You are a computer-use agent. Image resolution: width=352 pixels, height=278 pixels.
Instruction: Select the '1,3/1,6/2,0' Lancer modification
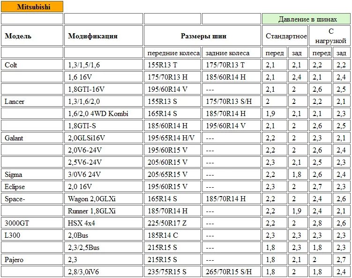[x=104, y=102]
